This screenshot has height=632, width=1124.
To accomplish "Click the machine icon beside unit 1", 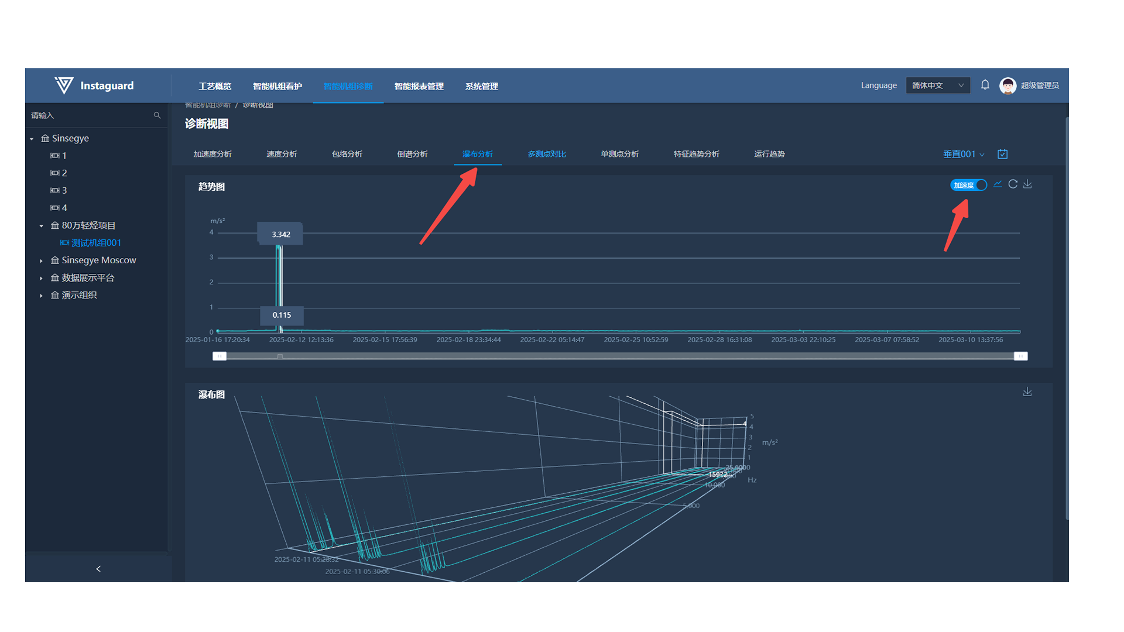I will point(55,156).
